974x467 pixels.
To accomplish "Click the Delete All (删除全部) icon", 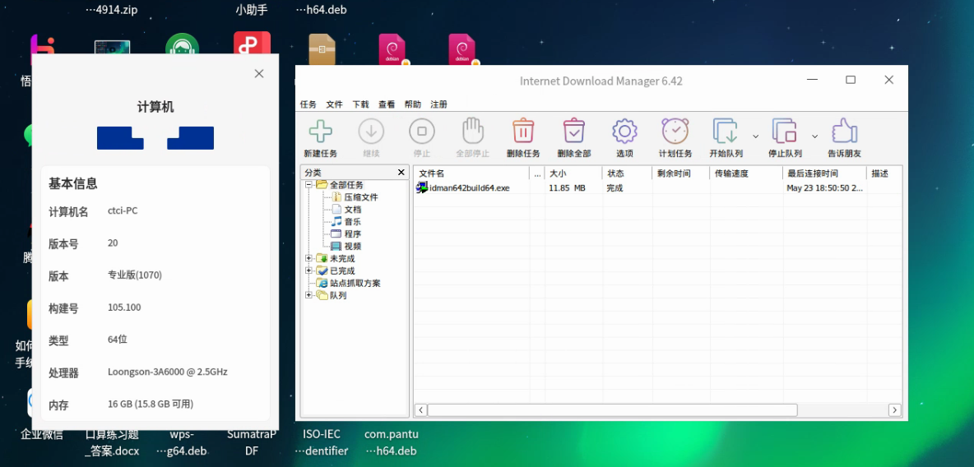I will [574, 131].
